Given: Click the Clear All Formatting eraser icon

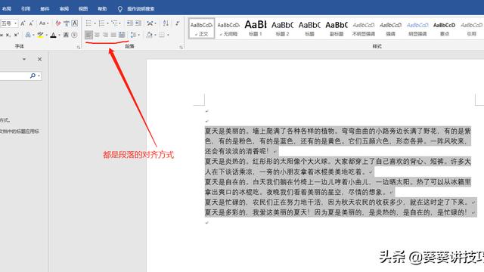Looking at the screenshot, I should point(58,23).
